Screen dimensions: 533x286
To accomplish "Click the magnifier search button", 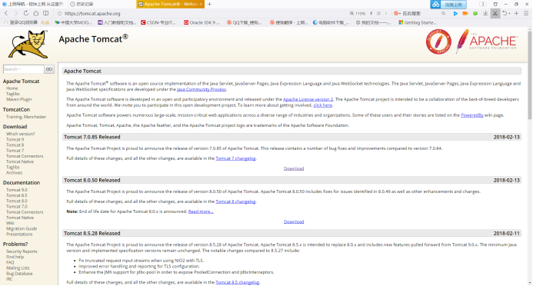I will coord(443,14).
